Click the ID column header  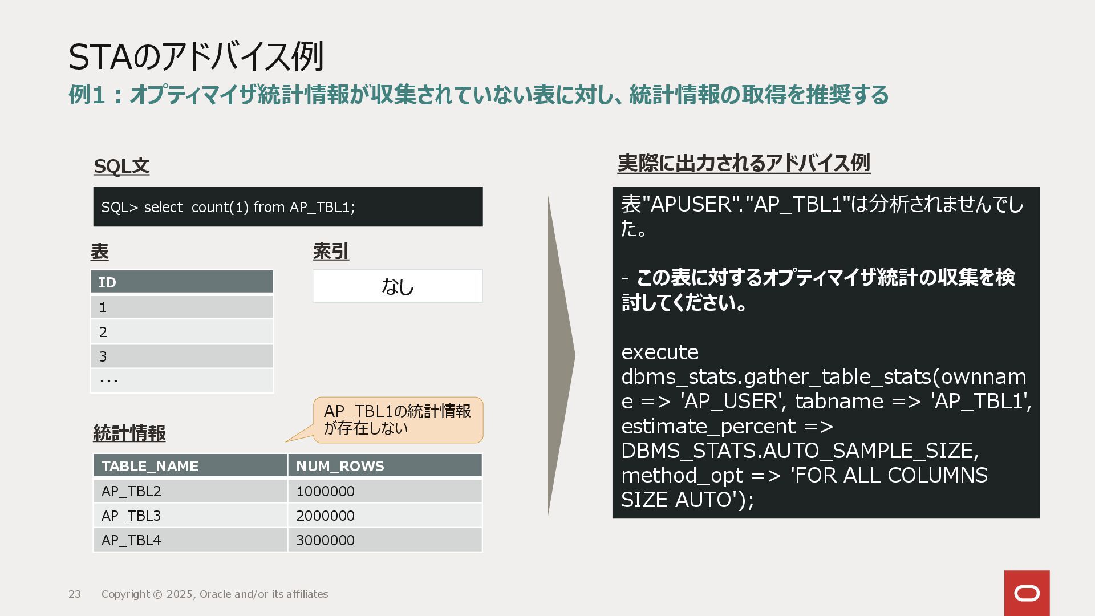point(181,282)
